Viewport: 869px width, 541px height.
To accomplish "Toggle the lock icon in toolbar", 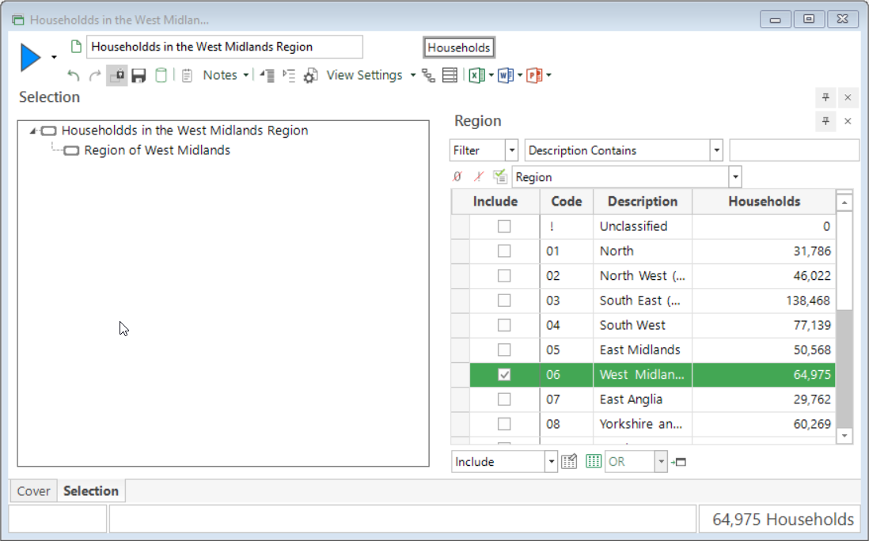I will pos(117,75).
